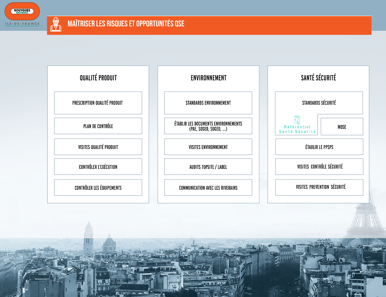
Task: Open Visites Prevention Sécurité
Action: (319, 188)
